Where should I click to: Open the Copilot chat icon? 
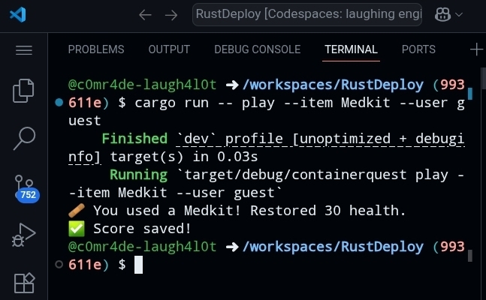pyautogui.click(x=442, y=14)
